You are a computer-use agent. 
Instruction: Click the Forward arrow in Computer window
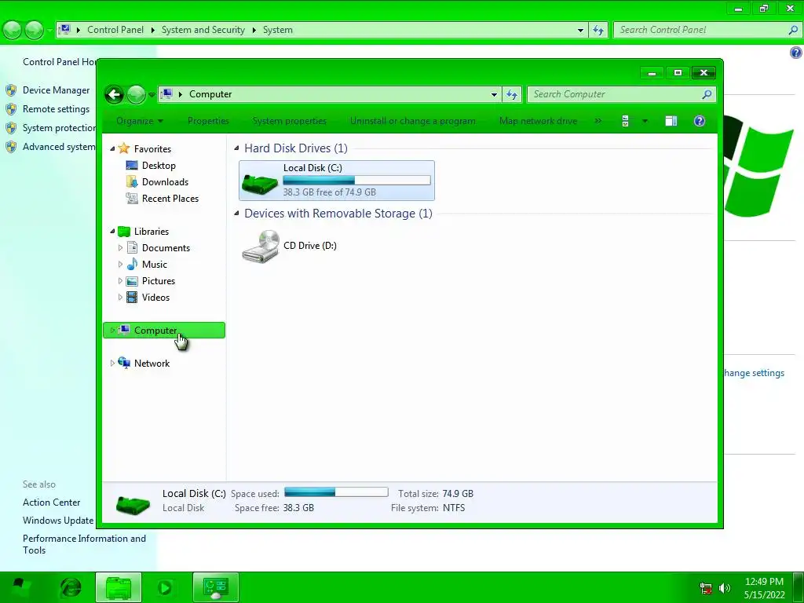pyautogui.click(x=136, y=94)
